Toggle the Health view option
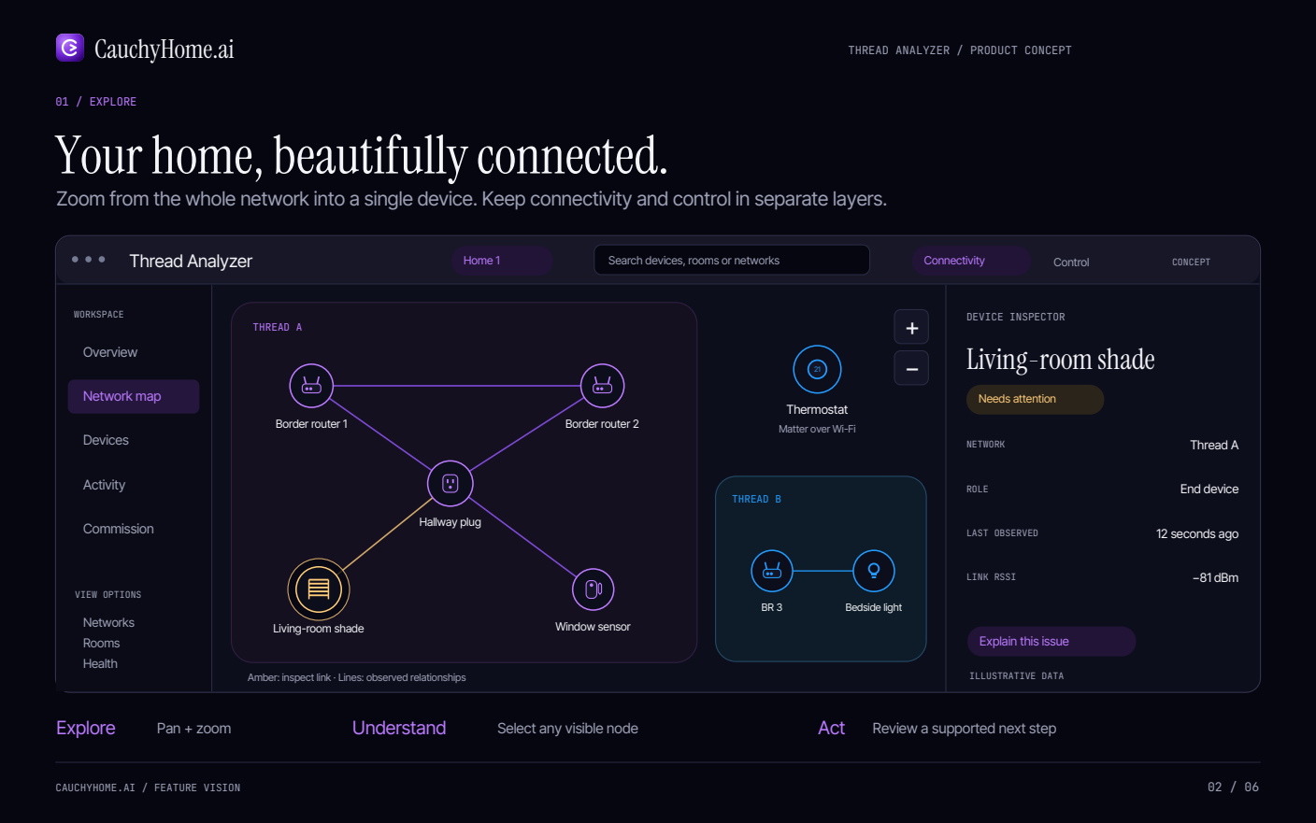The height and width of the screenshot is (823, 1316). click(x=100, y=664)
